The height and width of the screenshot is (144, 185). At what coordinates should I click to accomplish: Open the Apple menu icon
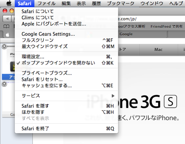(x=9, y=3)
